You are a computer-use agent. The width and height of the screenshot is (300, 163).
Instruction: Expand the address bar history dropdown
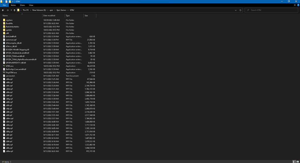point(236,10)
